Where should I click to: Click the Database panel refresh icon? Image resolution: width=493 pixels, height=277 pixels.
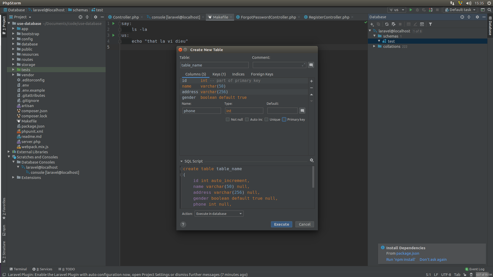click(x=387, y=24)
